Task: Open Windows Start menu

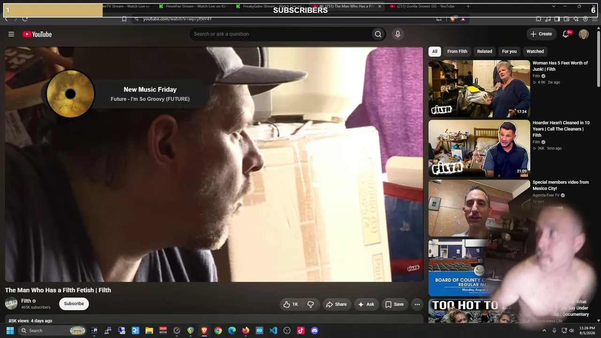Action: (x=10, y=330)
